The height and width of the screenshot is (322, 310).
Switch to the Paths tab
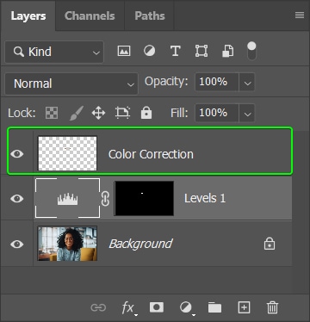(150, 15)
